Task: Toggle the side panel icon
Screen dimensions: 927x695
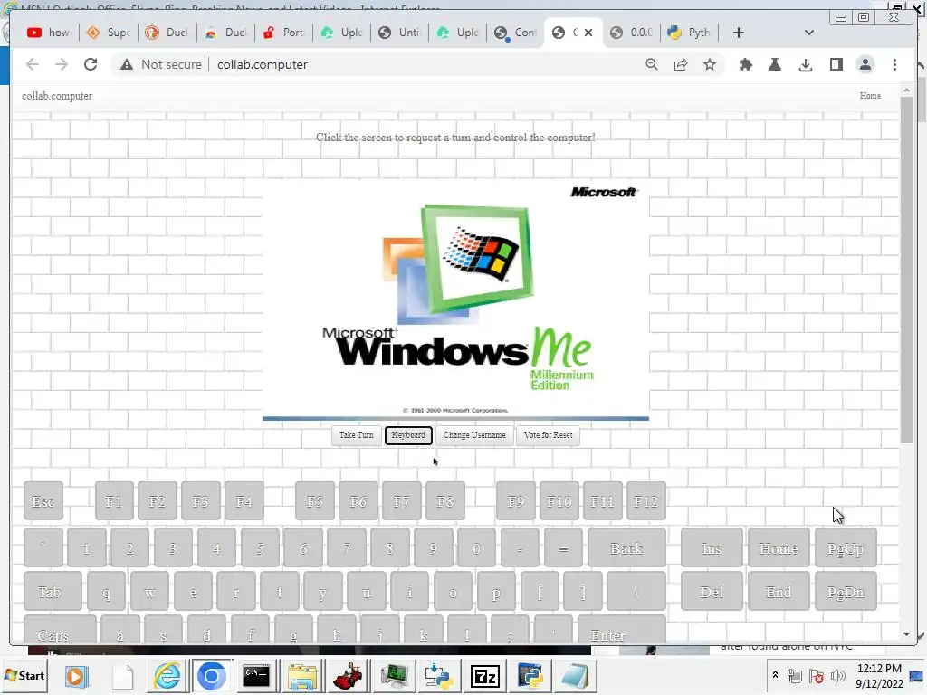Action: pyautogui.click(x=836, y=64)
